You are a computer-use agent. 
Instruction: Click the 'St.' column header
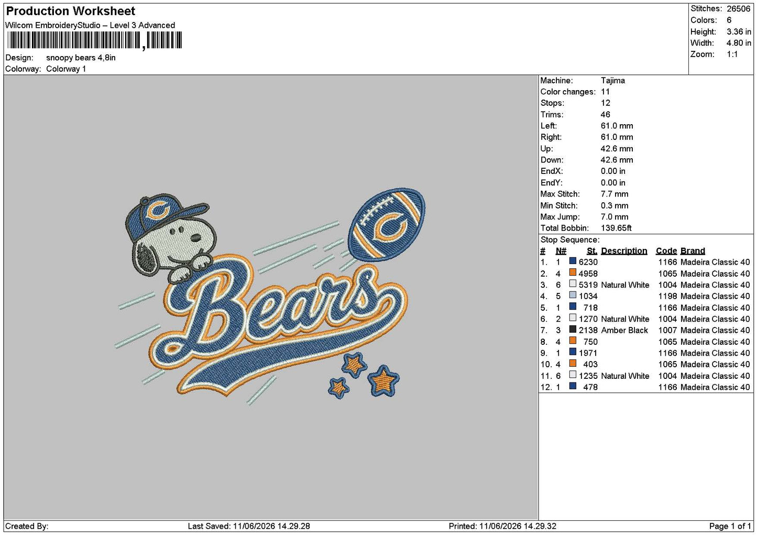(x=592, y=251)
